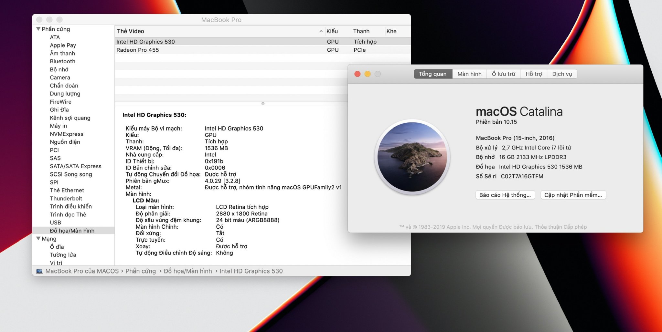This screenshot has height=332, width=662.
Task: Click the VRAM value 1536 MB
Action: point(216,148)
